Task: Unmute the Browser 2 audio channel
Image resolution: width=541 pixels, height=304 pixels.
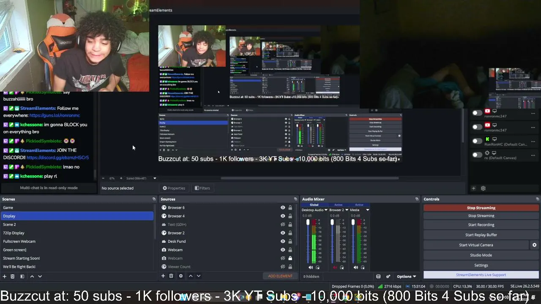Action: pos(335,267)
